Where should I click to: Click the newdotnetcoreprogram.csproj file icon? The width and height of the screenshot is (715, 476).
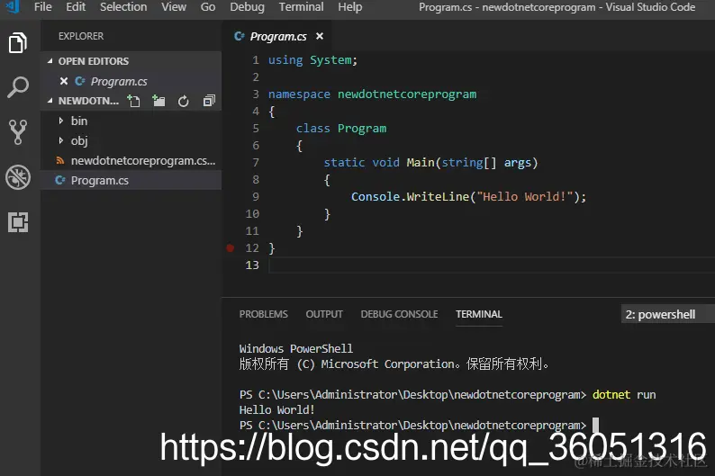59,161
